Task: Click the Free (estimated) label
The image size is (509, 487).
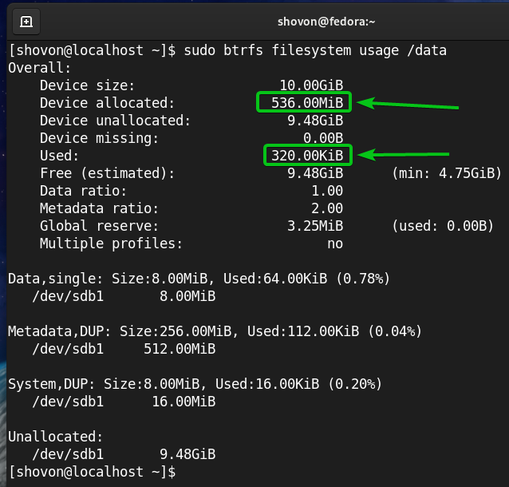Action: [x=107, y=173]
